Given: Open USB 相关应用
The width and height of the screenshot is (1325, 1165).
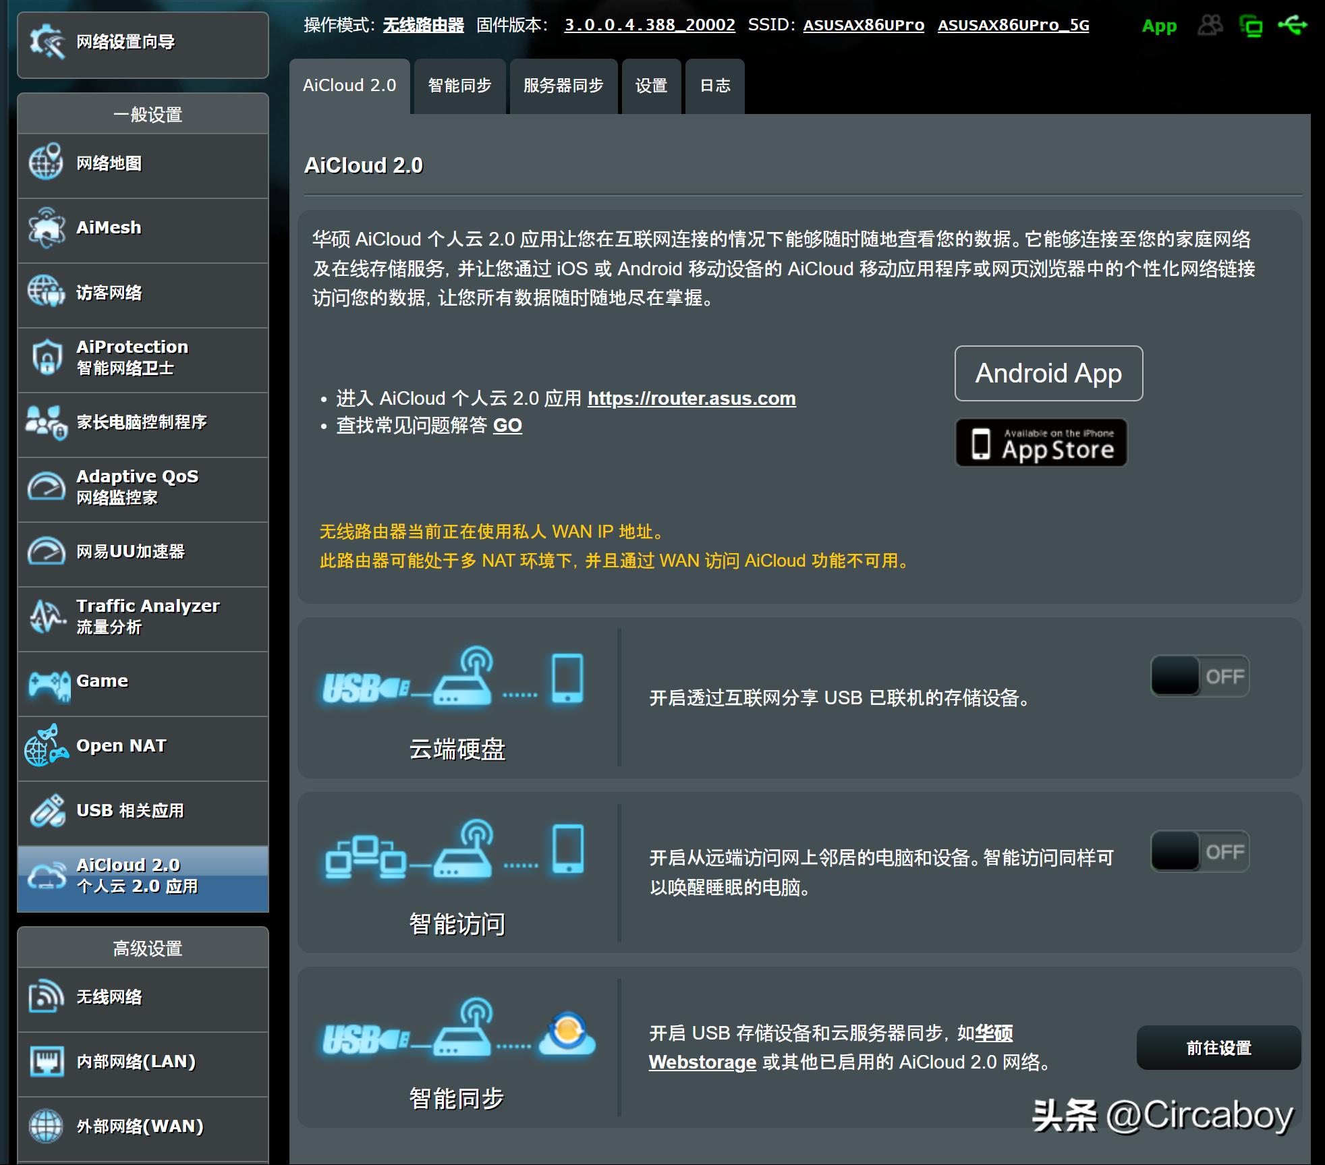Looking at the screenshot, I should (x=130, y=811).
